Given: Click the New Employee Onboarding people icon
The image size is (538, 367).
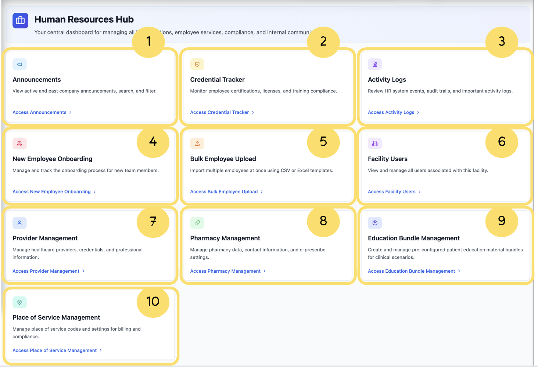Looking at the screenshot, I should pos(19,143).
